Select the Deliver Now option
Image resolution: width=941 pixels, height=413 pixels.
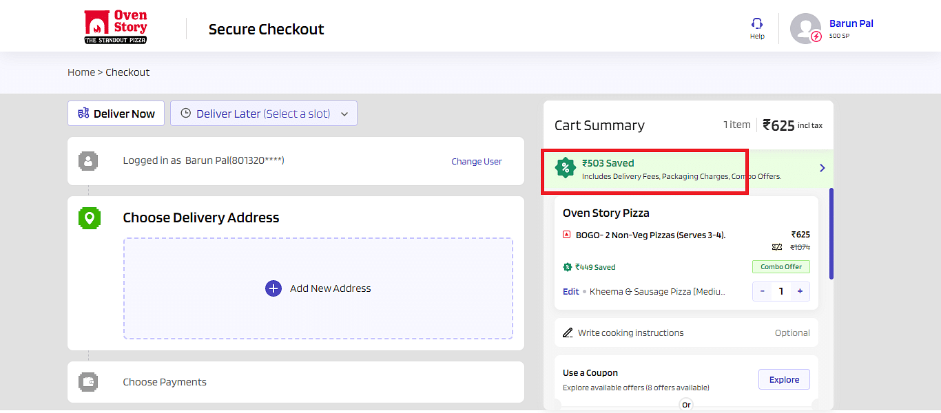pos(116,114)
